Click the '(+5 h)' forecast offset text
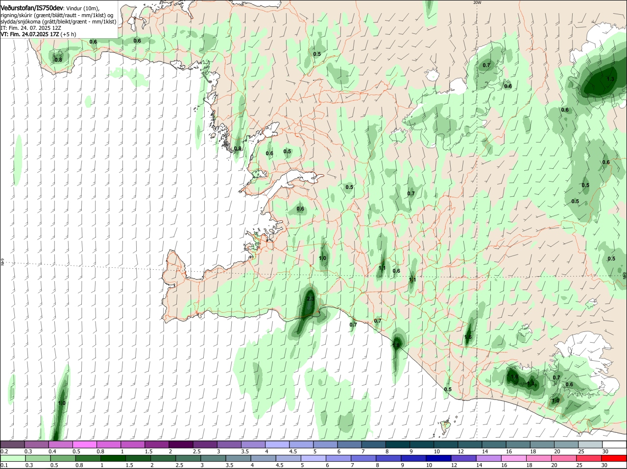 tap(69, 35)
